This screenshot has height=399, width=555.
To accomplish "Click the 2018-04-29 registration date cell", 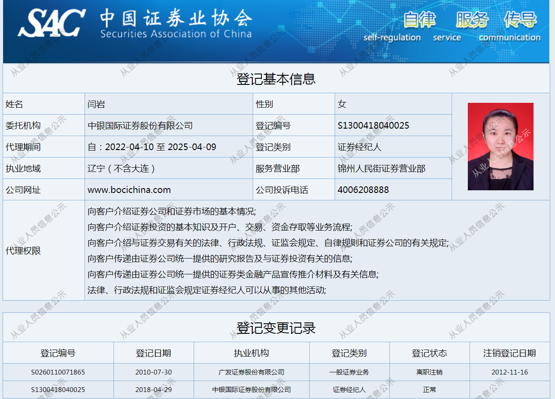I will click(153, 389).
